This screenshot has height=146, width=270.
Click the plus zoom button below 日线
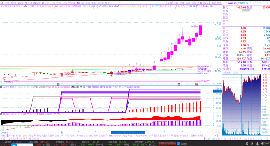[215, 136]
